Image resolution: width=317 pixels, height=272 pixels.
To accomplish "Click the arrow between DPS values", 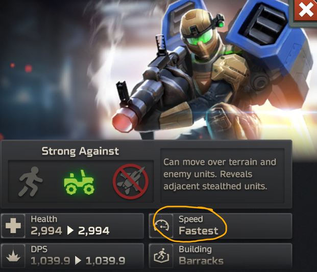I will (x=78, y=260).
